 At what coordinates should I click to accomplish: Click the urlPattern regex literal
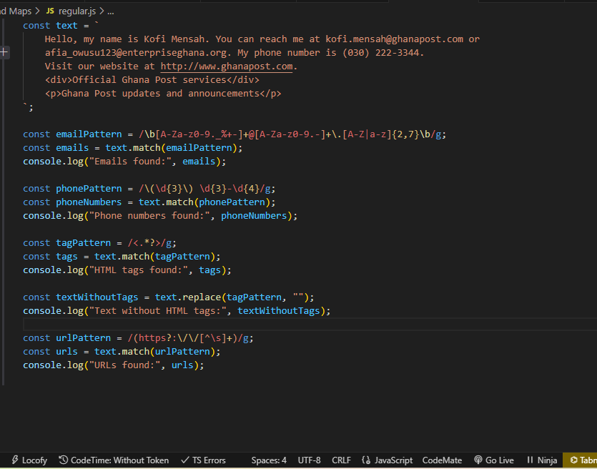(x=188, y=338)
